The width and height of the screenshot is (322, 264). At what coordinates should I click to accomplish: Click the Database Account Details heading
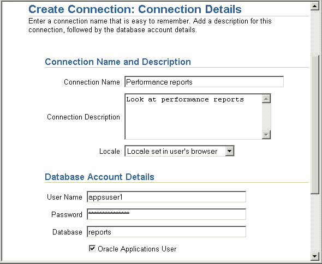99,177
